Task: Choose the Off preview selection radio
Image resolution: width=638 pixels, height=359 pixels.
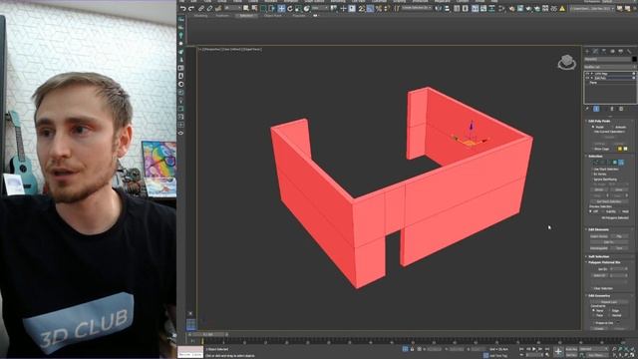Action: click(591, 211)
